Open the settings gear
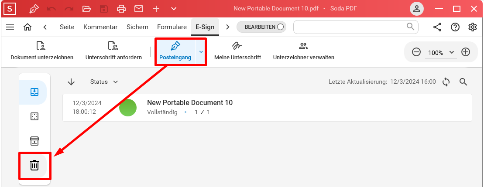The image size is (484, 187). coord(473,27)
